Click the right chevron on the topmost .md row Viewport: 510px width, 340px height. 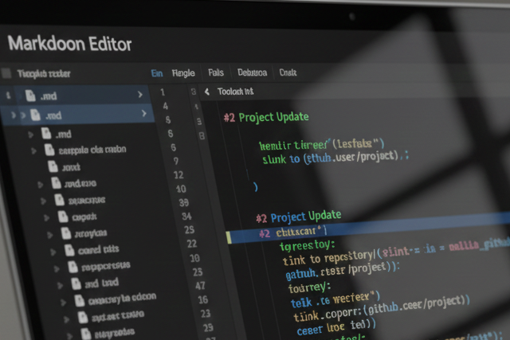click(140, 95)
